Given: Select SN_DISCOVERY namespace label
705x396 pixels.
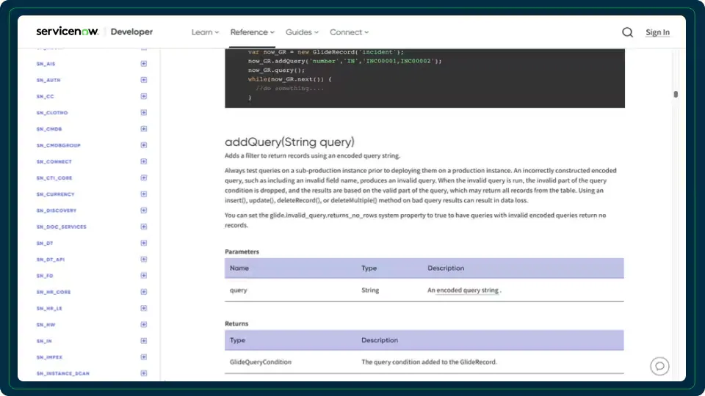Looking at the screenshot, I should (x=57, y=210).
